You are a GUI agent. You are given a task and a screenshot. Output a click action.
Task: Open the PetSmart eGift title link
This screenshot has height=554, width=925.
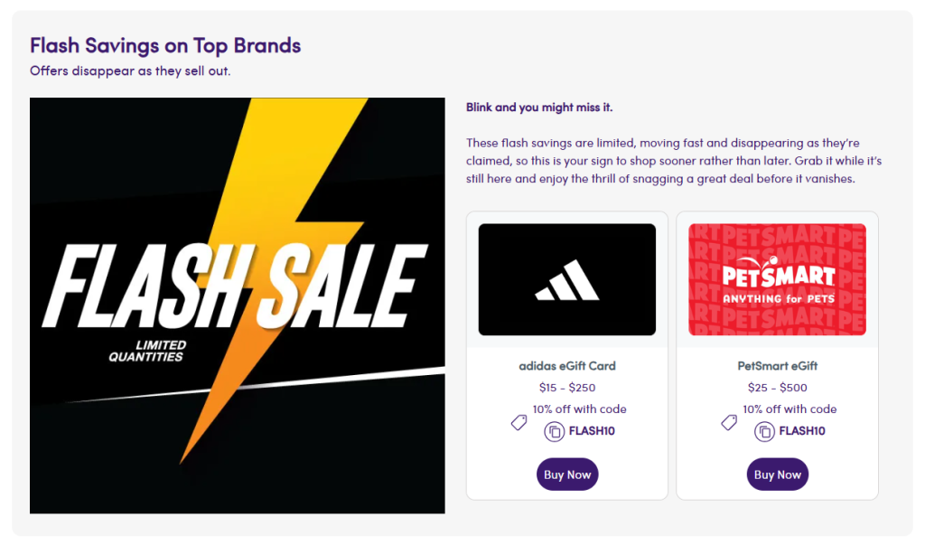tap(777, 366)
